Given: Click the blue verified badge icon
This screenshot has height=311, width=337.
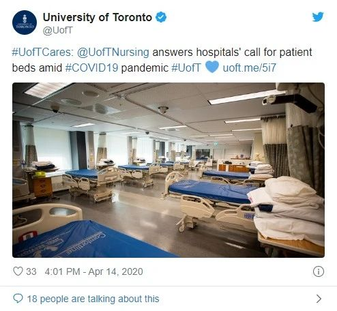Looking at the screenshot, I should [x=161, y=17].
